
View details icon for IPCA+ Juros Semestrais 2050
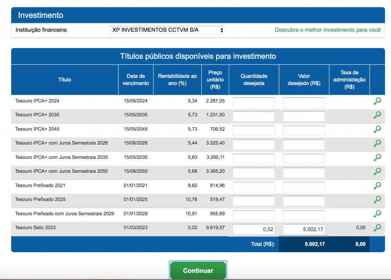click(x=377, y=171)
